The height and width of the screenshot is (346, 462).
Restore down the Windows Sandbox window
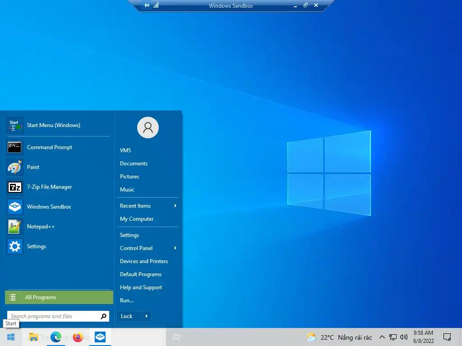tap(305, 5)
